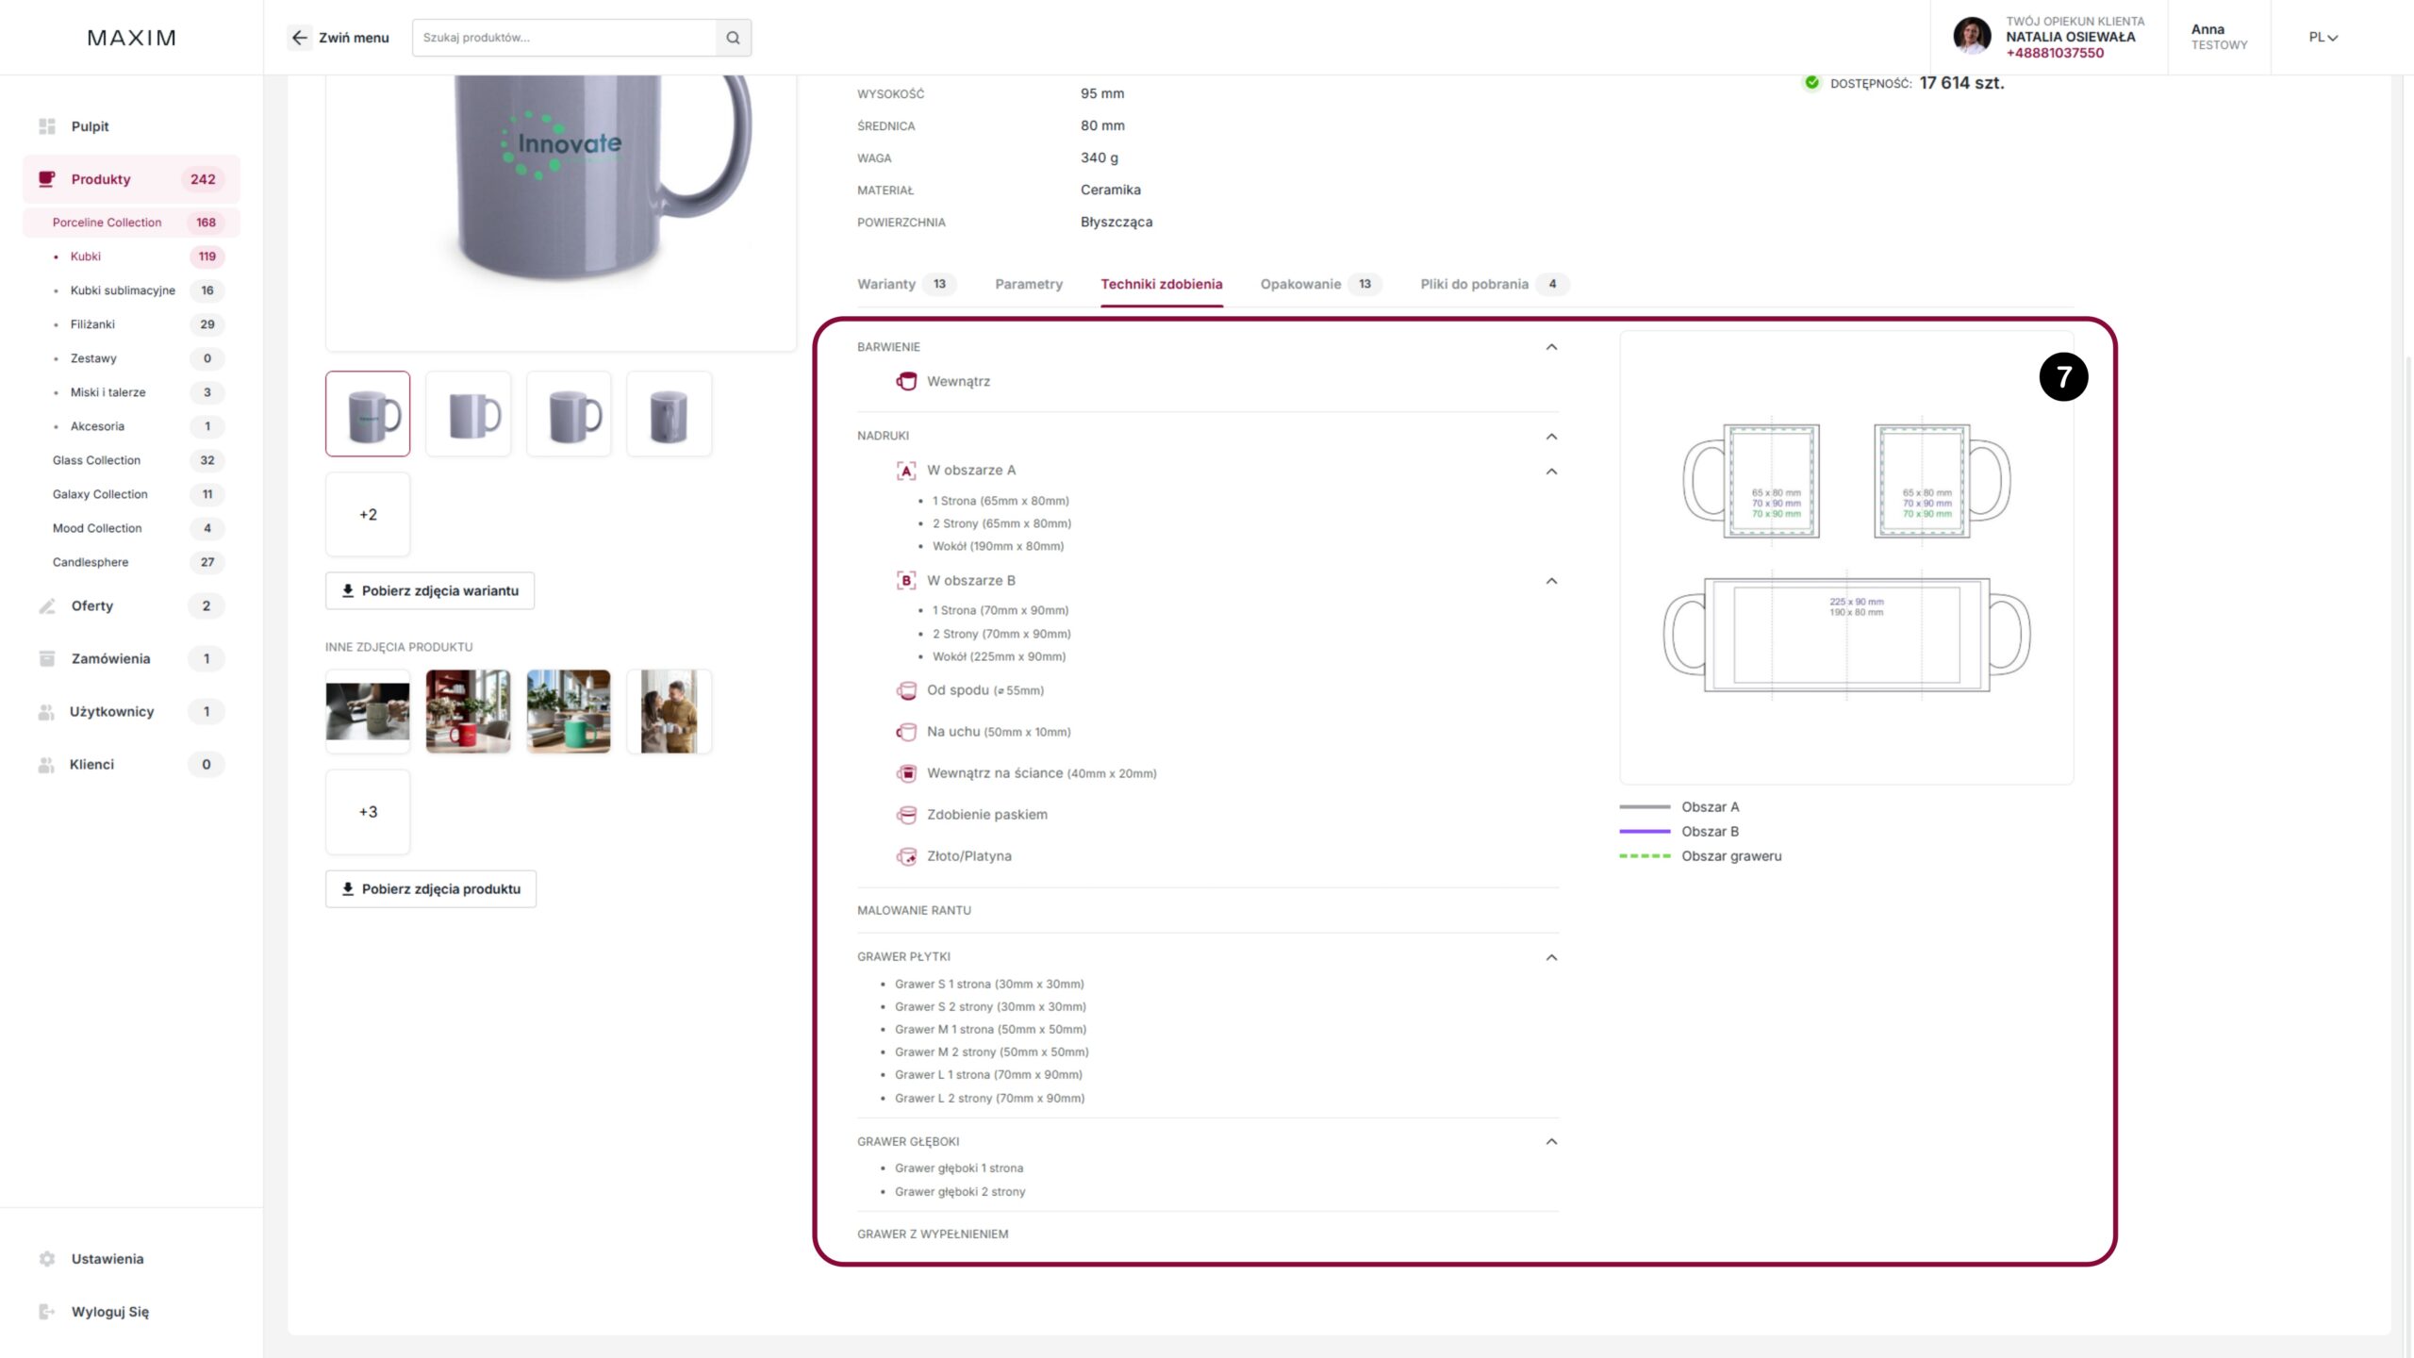Click Pobierz zdjęcia produktu button

(x=431, y=888)
